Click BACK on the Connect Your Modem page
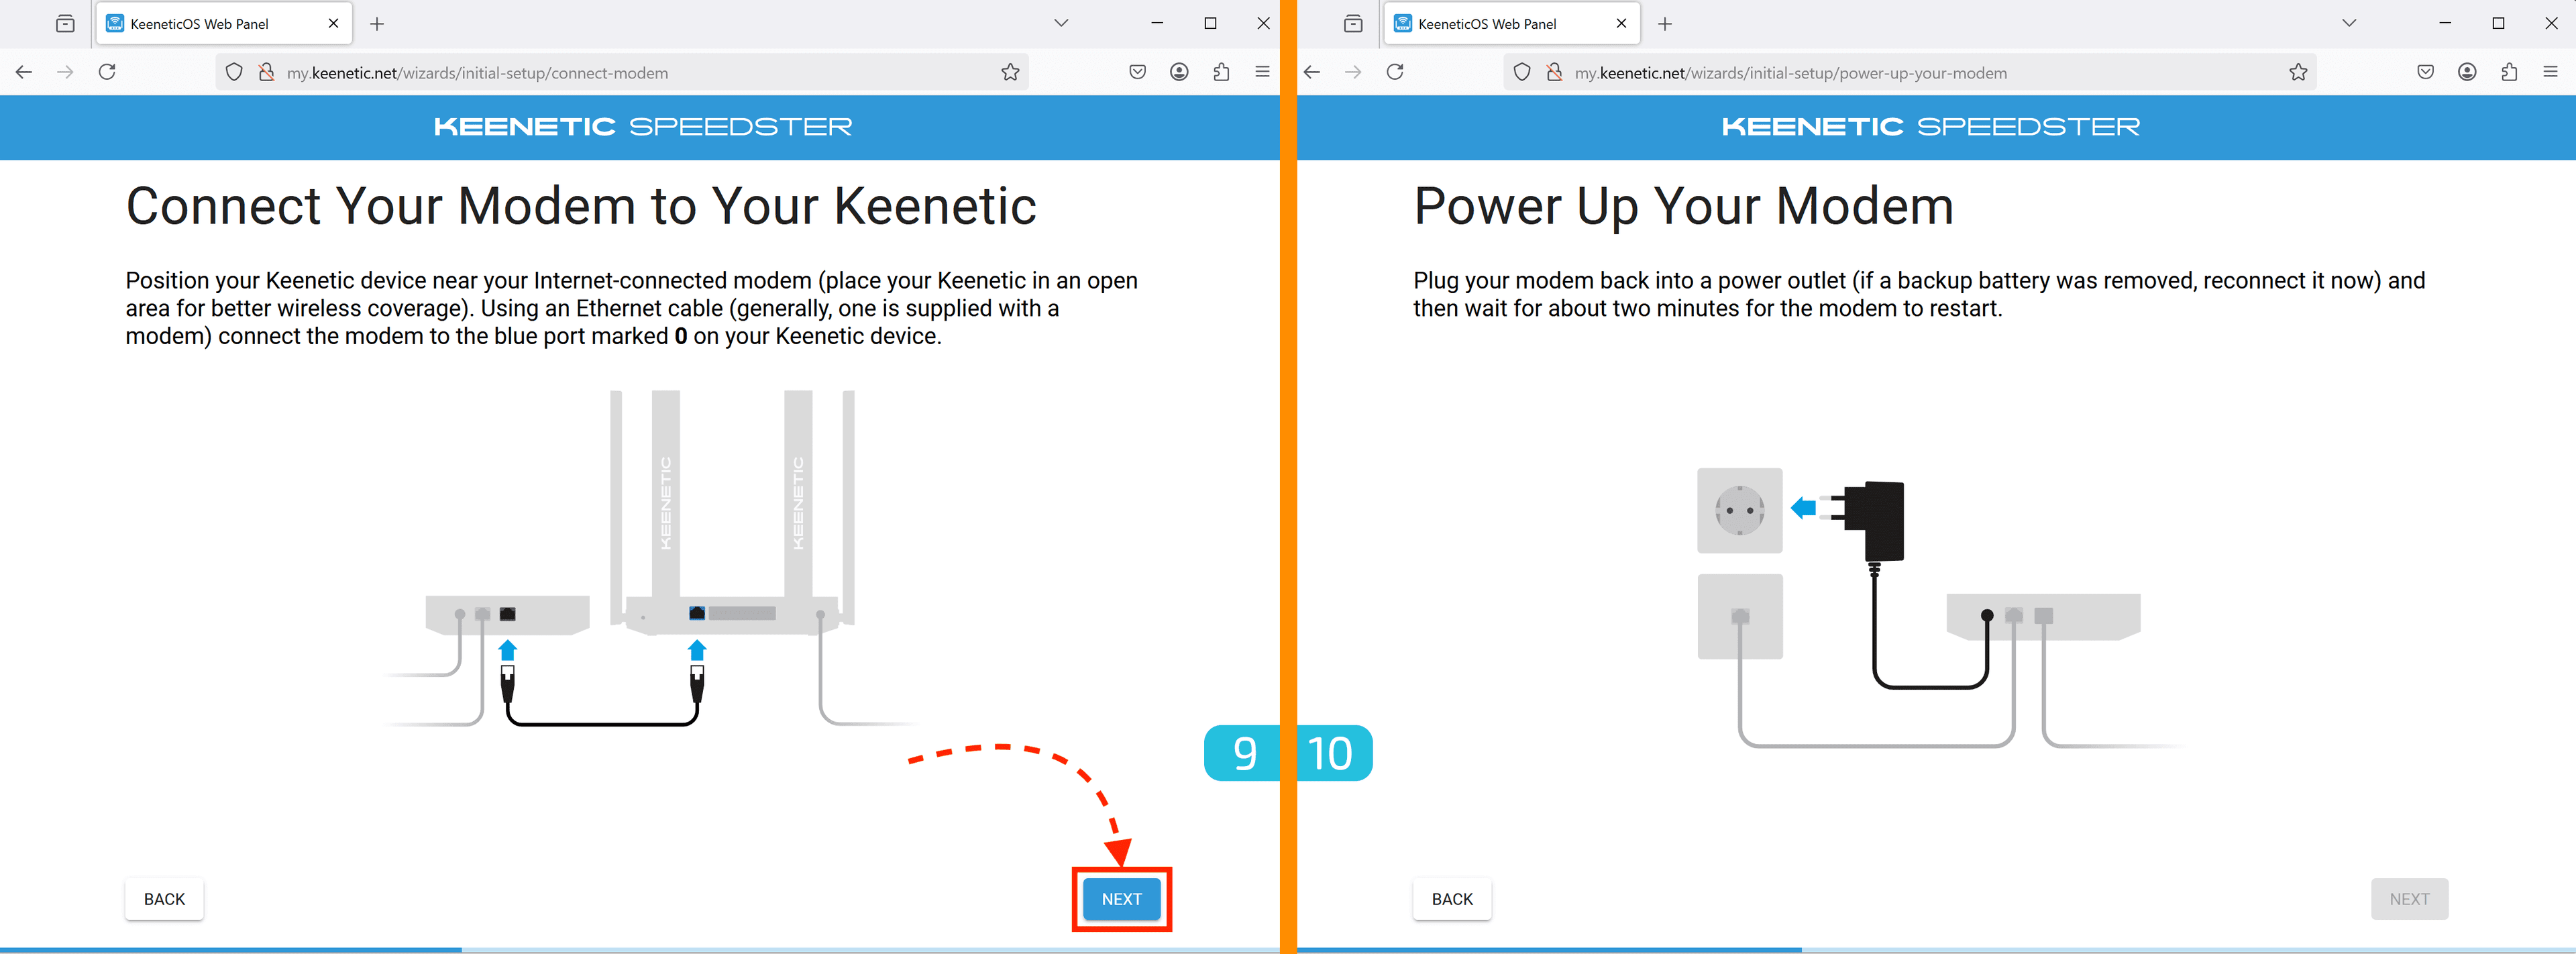 [x=164, y=898]
